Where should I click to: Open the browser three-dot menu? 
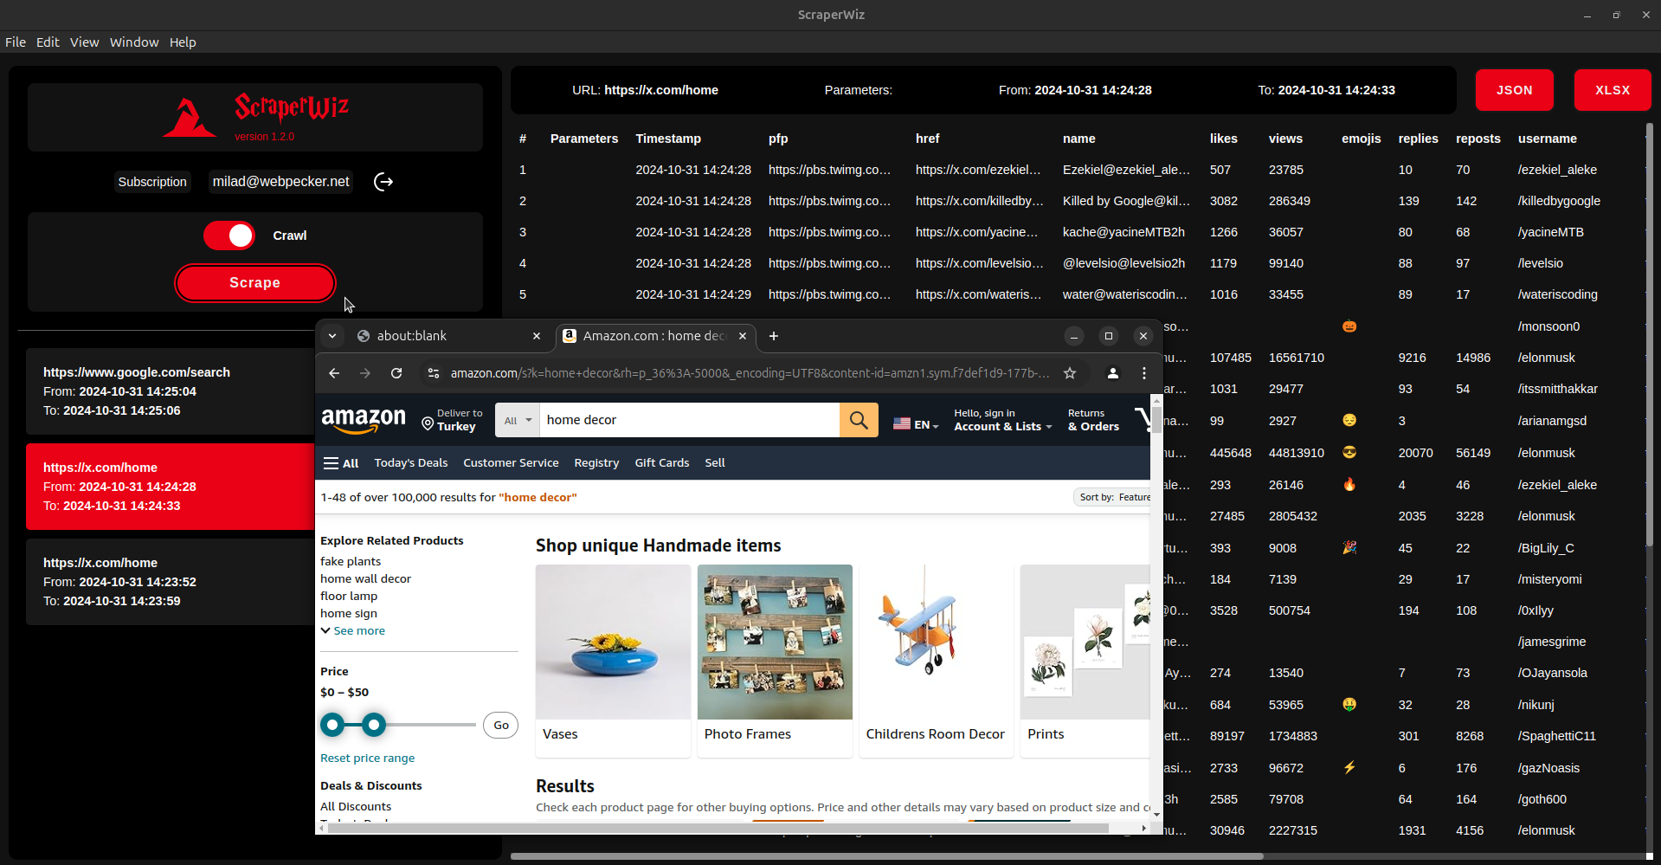click(x=1144, y=373)
